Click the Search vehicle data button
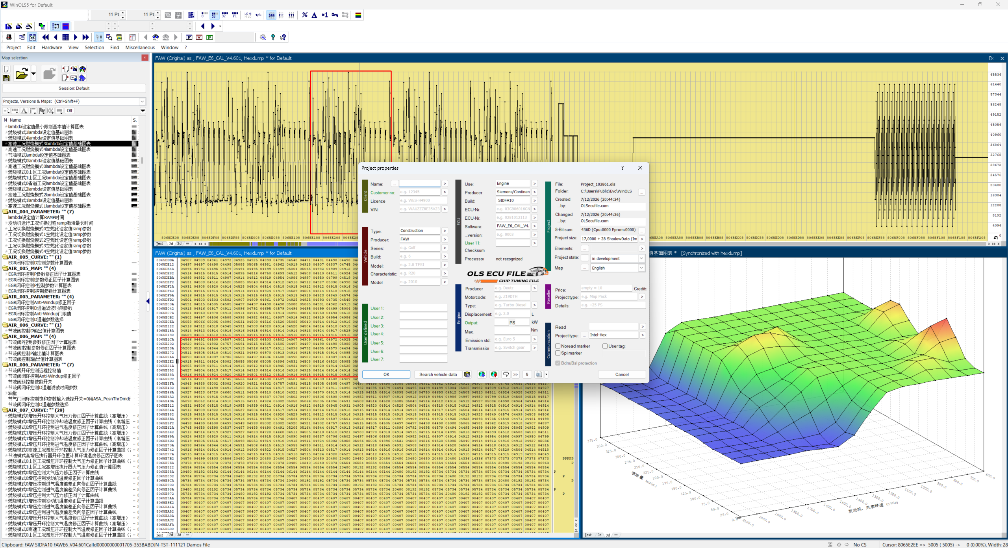 pyautogui.click(x=438, y=374)
